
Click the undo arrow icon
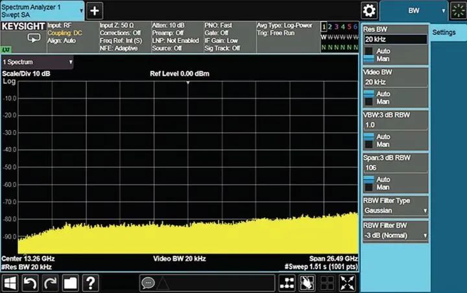(x=30, y=283)
